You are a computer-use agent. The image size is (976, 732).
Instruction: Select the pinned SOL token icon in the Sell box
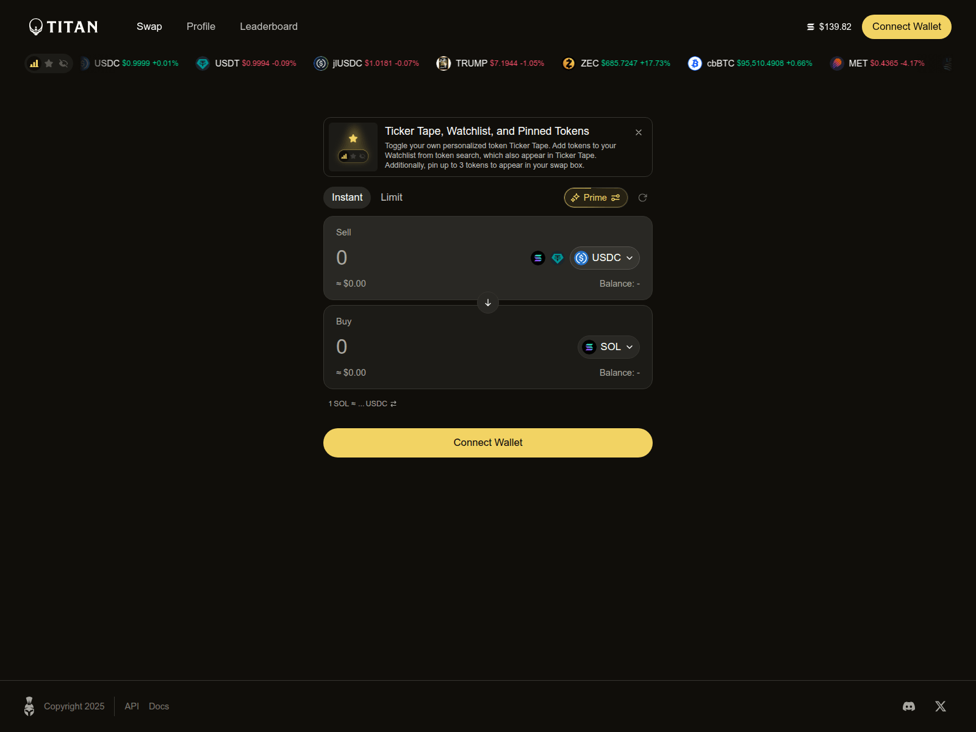point(537,258)
